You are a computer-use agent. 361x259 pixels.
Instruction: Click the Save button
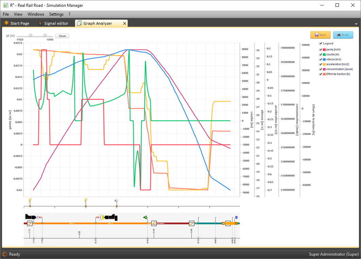[x=320, y=35]
